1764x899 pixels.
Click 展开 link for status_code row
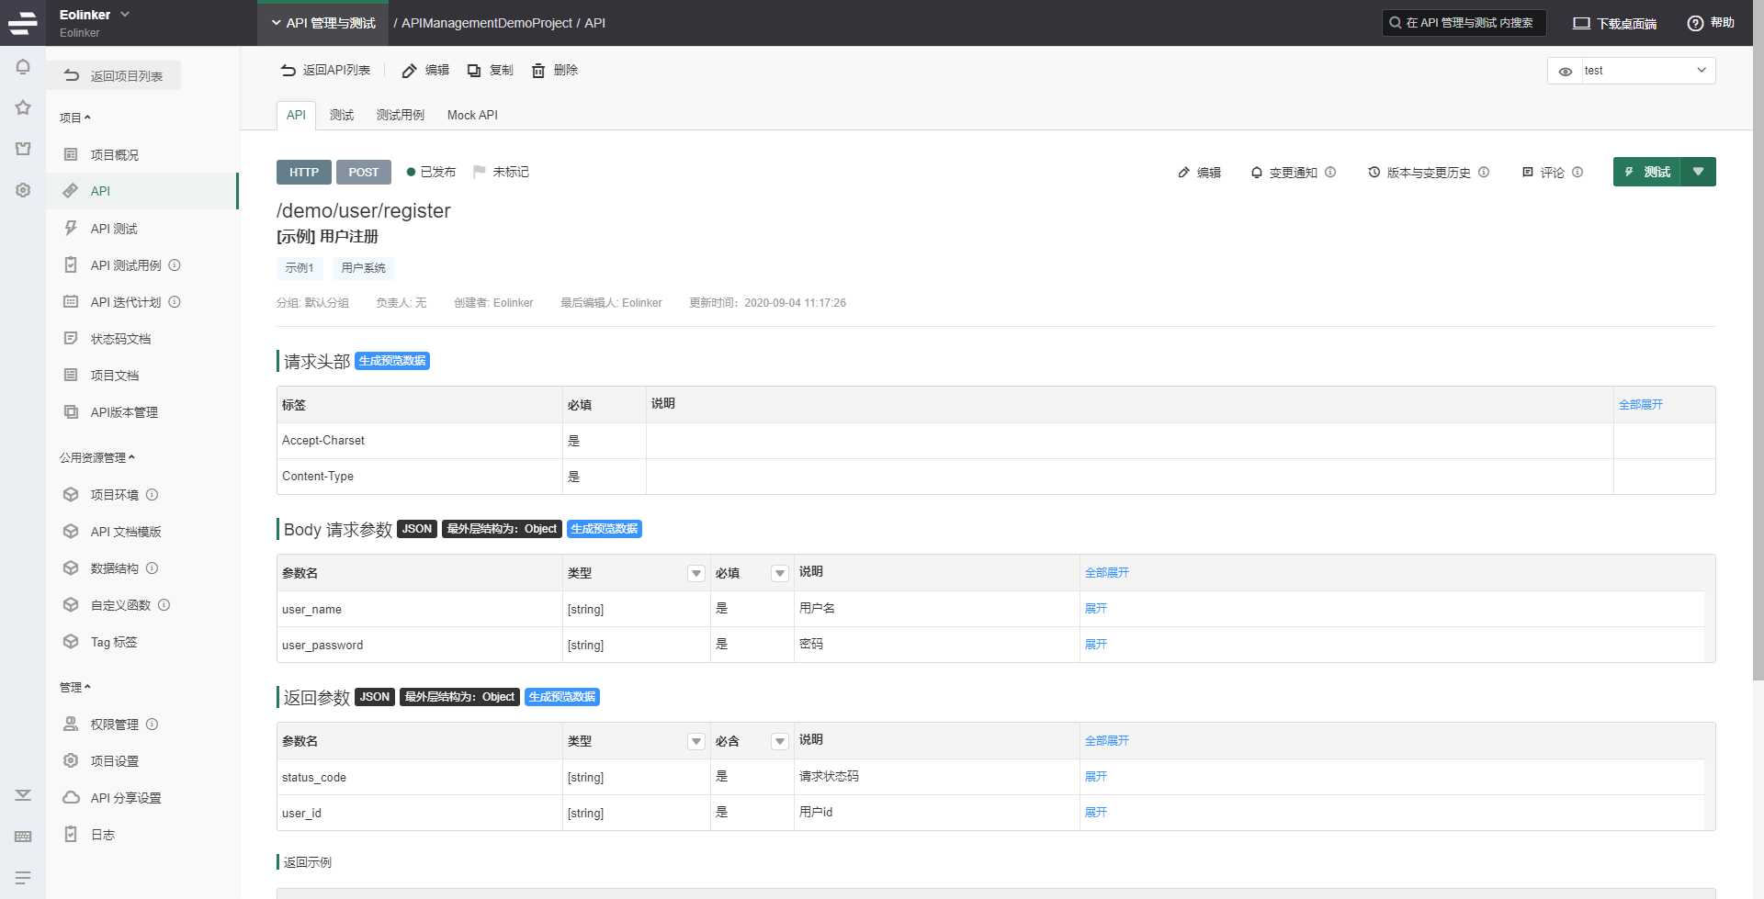click(1096, 777)
